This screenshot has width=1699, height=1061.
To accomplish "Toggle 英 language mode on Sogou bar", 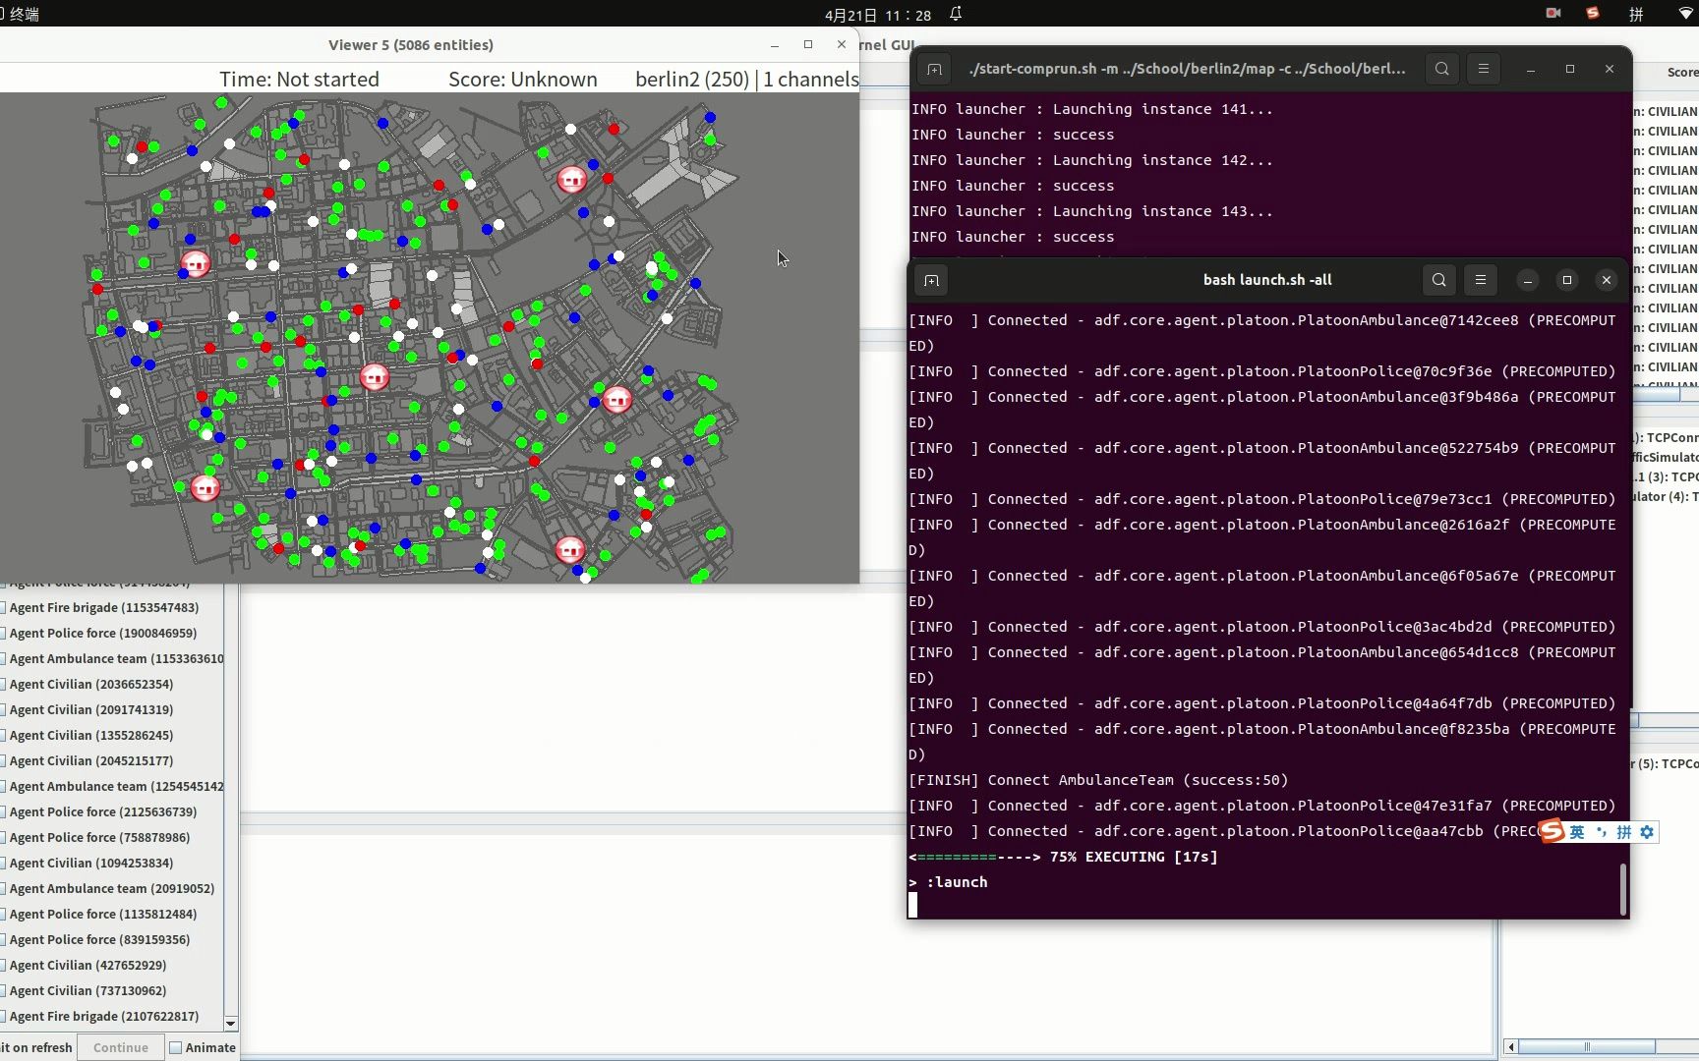I will 1577,832.
